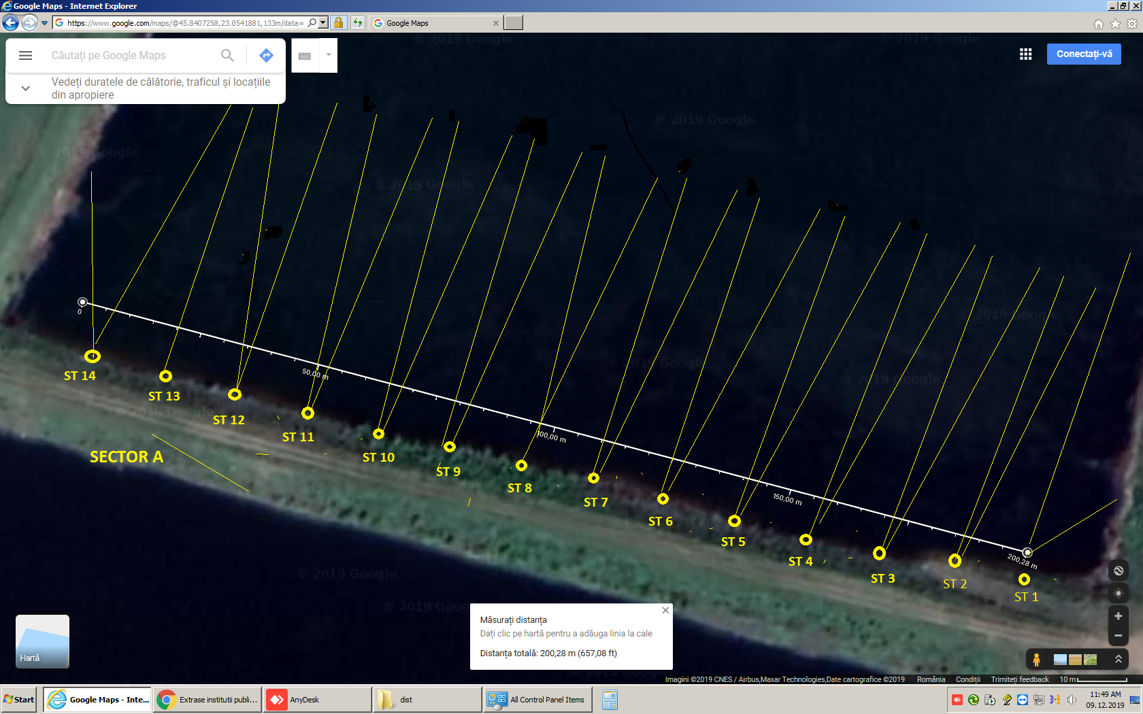Click the refresh page icon
Screen dimensions: 1143x714
(358, 22)
